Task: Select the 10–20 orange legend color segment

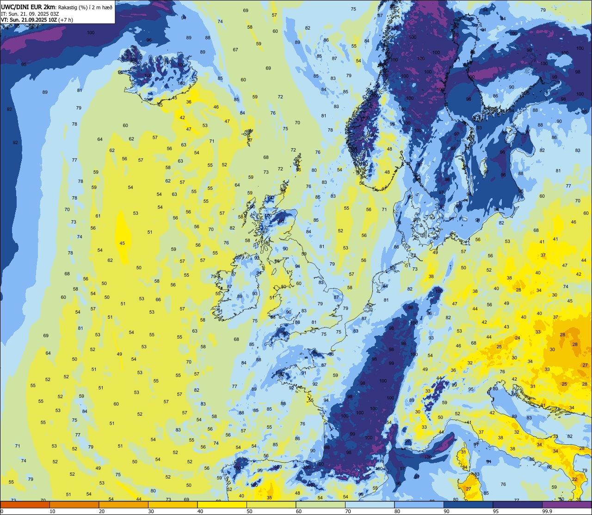Action: point(74,504)
